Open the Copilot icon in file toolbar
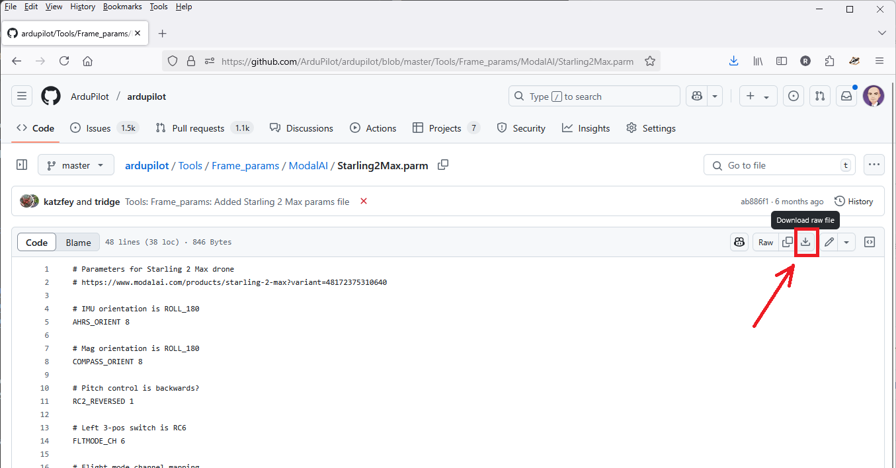The height and width of the screenshot is (468, 896). [x=739, y=242]
